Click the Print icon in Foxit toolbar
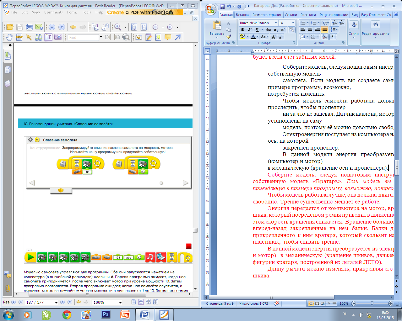This screenshot has height=321, width=402. click(x=29, y=27)
